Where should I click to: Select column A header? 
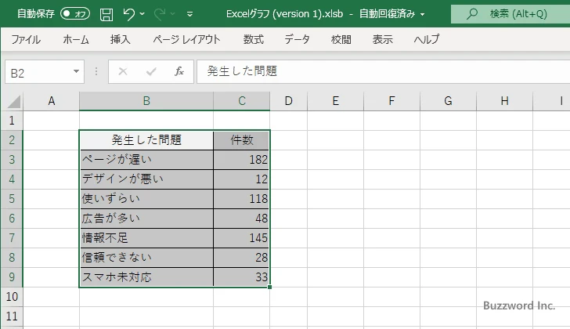point(51,101)
